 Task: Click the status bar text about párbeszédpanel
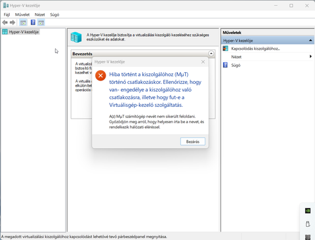(84, 237)
